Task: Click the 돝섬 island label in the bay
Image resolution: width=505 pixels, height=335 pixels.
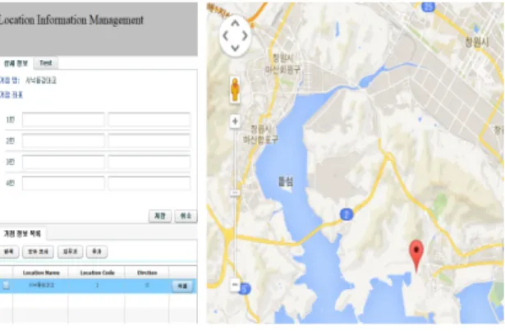Action: pos(286,182)
